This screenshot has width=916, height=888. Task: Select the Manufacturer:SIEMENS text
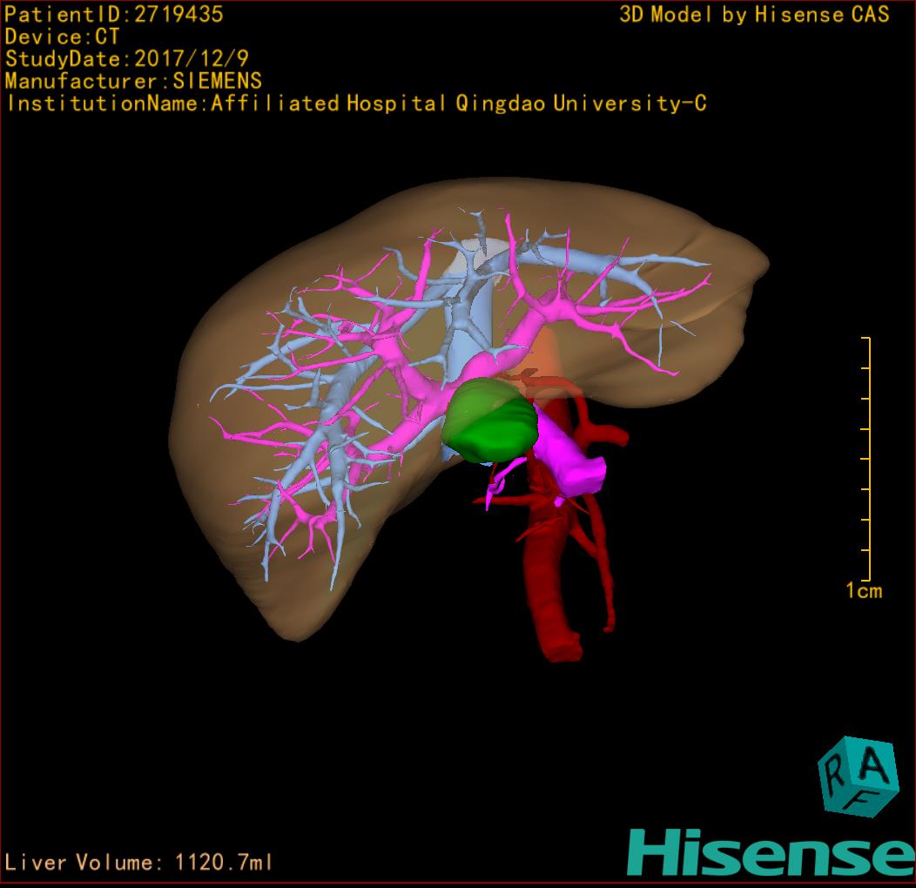click(133, 81)
